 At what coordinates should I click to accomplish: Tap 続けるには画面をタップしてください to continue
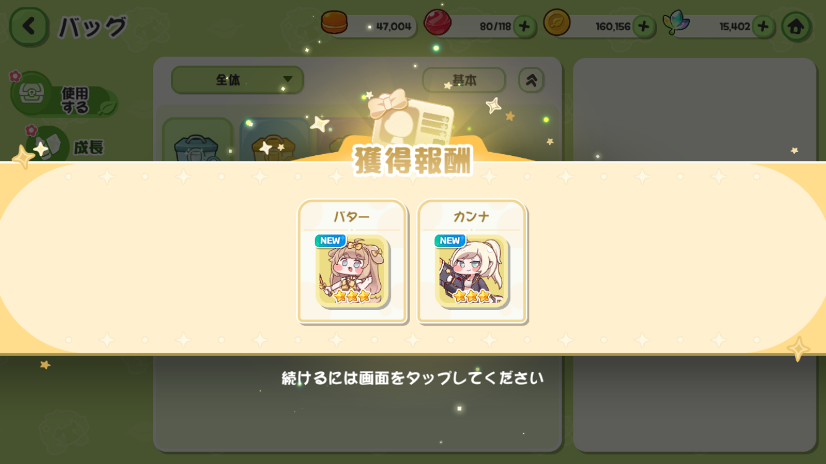tap(412, 377)
